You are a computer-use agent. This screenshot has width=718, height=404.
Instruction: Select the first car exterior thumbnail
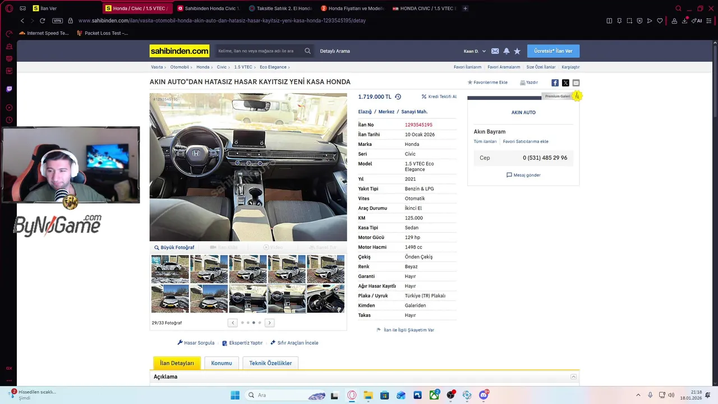tap(170, 269)
